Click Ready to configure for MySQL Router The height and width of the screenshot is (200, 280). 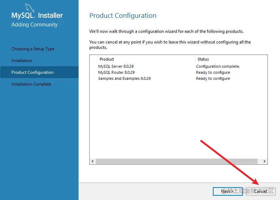[213, 72]
